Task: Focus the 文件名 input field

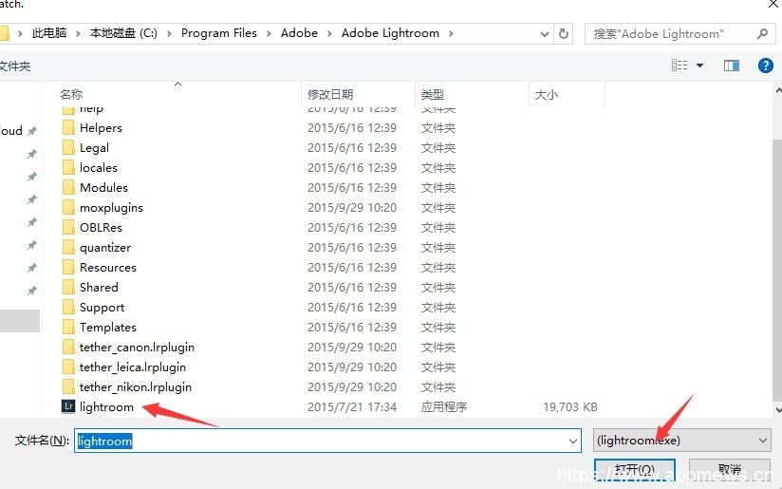Action: tap(327, 442)
